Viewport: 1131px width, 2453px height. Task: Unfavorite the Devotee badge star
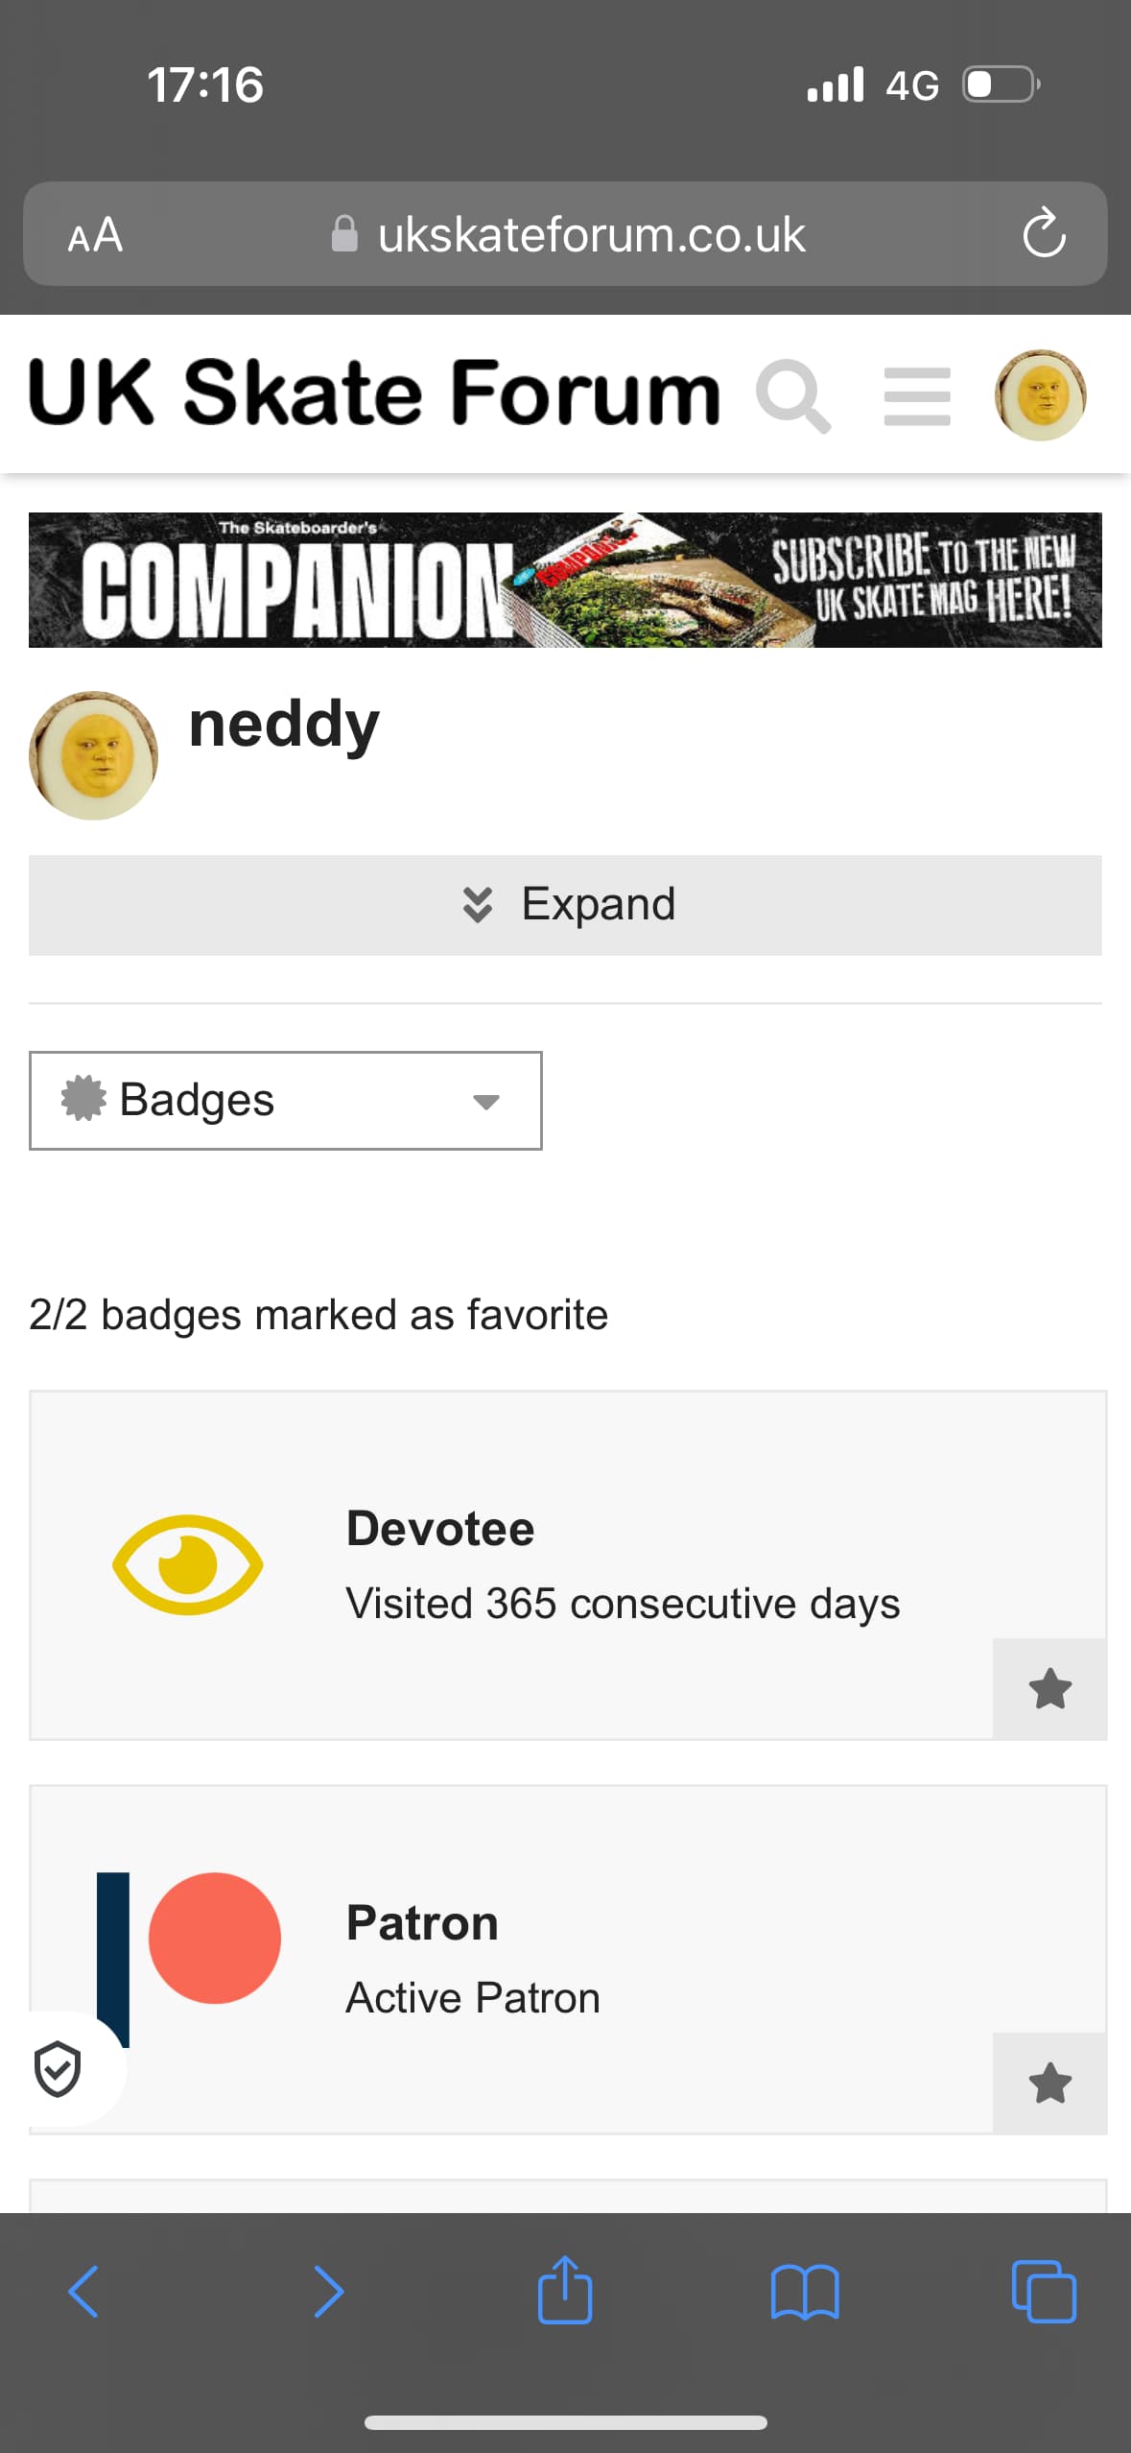pyautogui.click(x=1049, y=1689)
